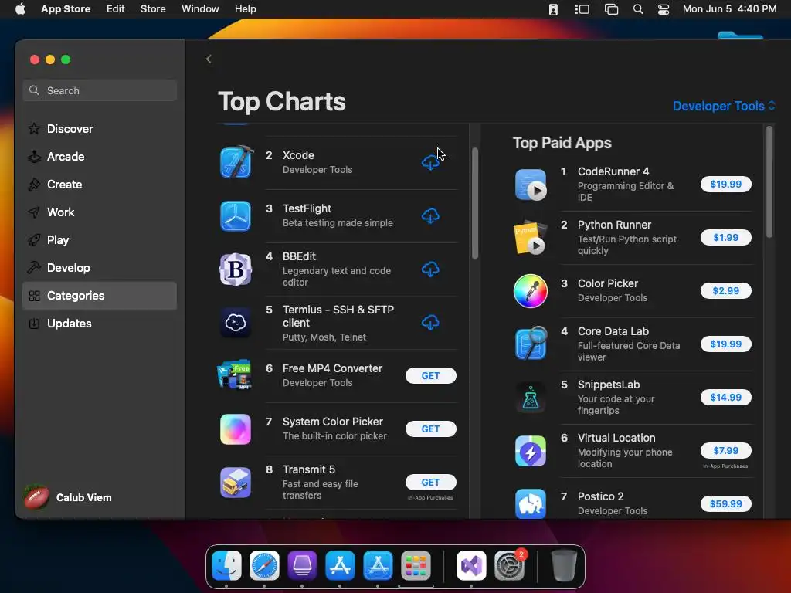Select Develop in the sidebar
Image resolution: width=791 pixels, height=593 pixels.
(x=100, y=268)
